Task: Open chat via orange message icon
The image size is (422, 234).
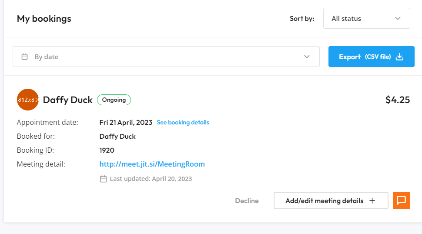Action: pos(401,201)
